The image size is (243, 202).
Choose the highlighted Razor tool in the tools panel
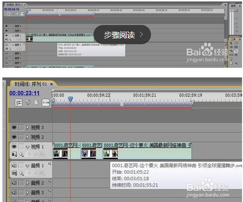click(x=236, y=51)
